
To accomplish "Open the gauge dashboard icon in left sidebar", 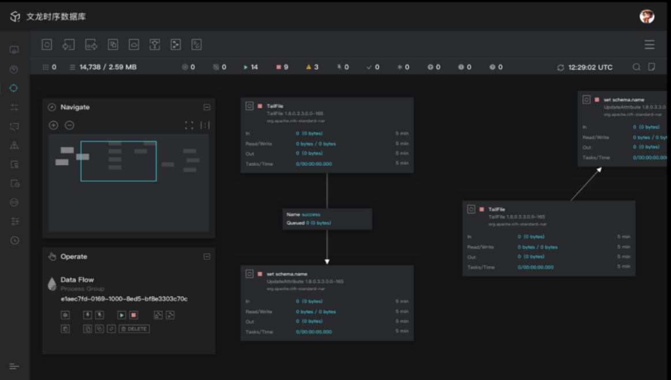I will (14, 69).
